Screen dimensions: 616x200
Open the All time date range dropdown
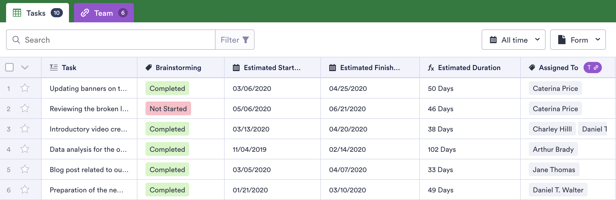click(513, 40)
